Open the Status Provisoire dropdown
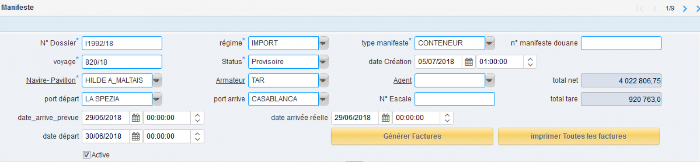The image size is (700, 162). [323, 62]
